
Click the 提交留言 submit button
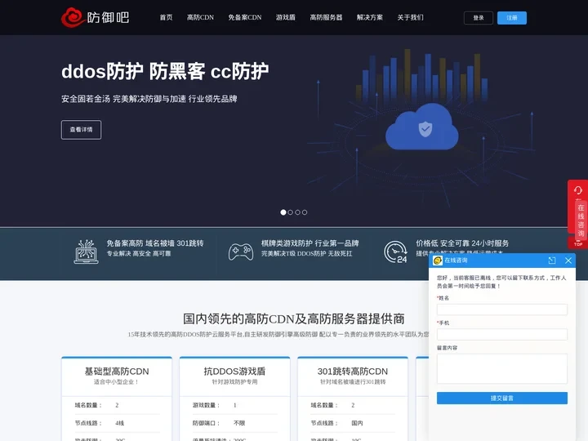point(501,399)
